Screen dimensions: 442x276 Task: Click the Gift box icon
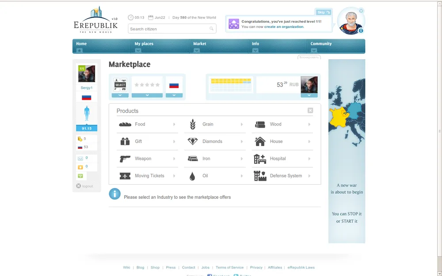coord(125,141)
